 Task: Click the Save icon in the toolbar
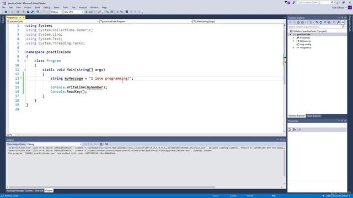click(x=28, y=12)
